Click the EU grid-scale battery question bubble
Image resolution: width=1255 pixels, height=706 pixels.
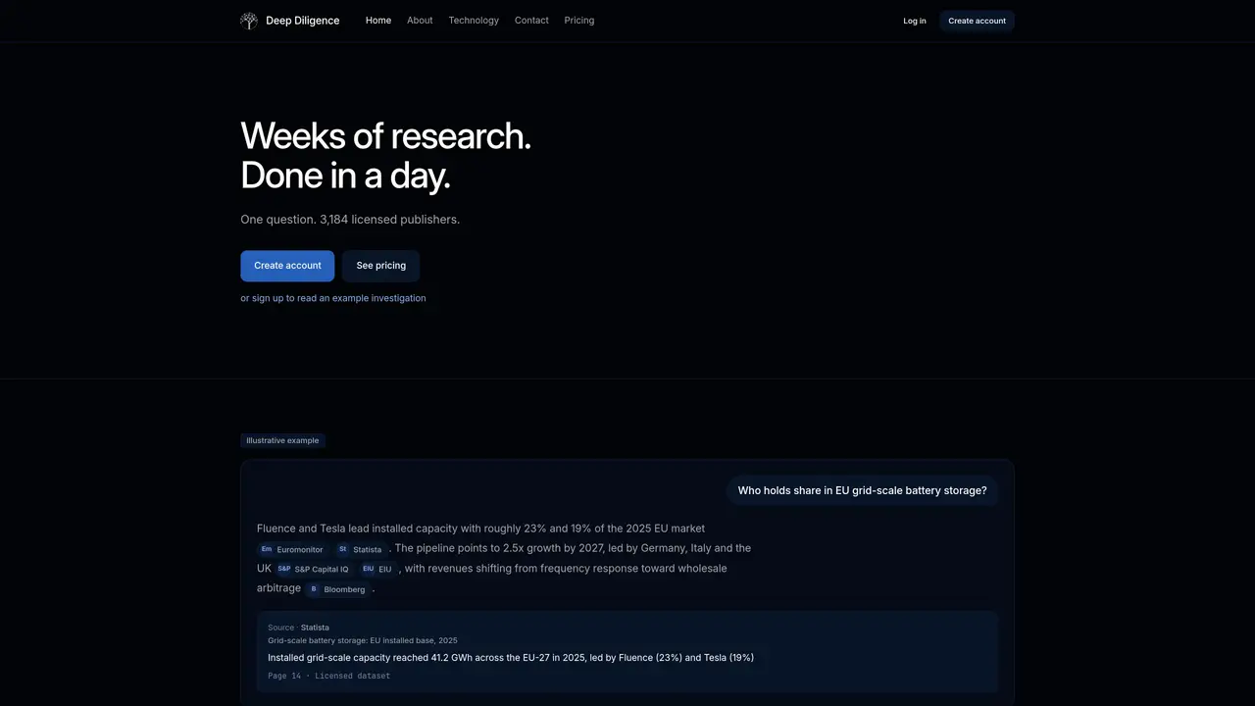[863, 491]
